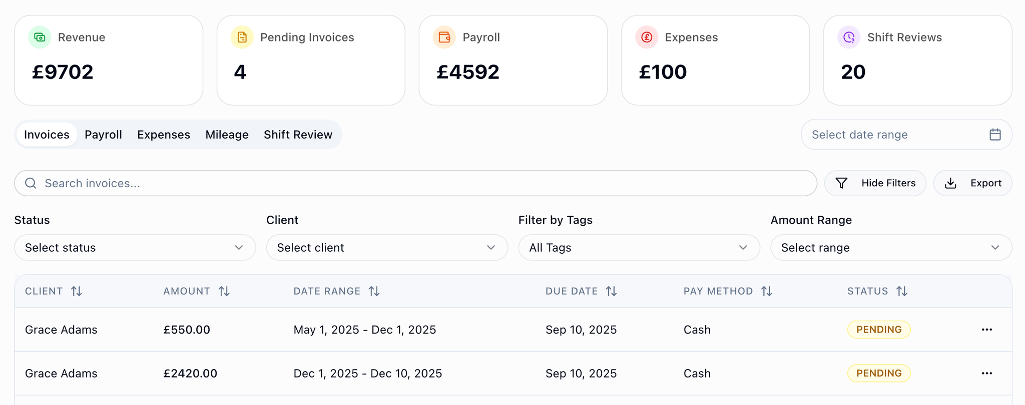Click the orange Payroll wallet icon
This screenshot has height=405, width=1025.
444,37
